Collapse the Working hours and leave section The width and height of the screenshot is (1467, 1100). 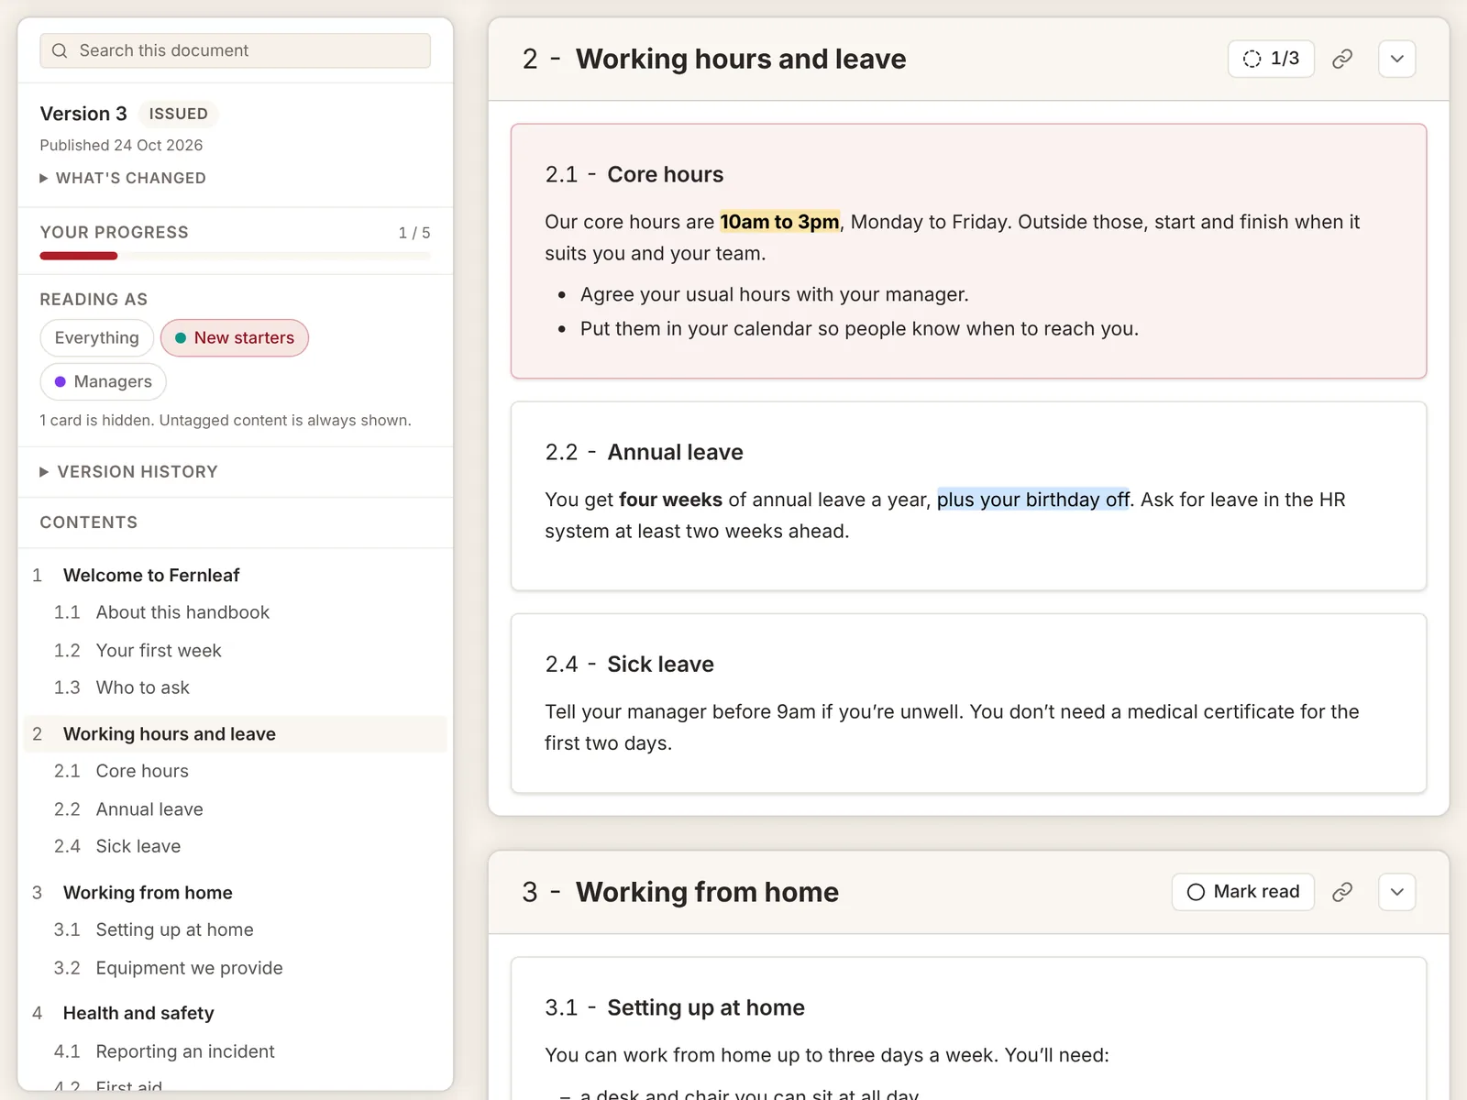pos(1397,59)
